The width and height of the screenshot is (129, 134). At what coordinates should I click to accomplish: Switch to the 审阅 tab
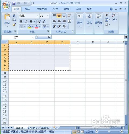coord(78,9)
